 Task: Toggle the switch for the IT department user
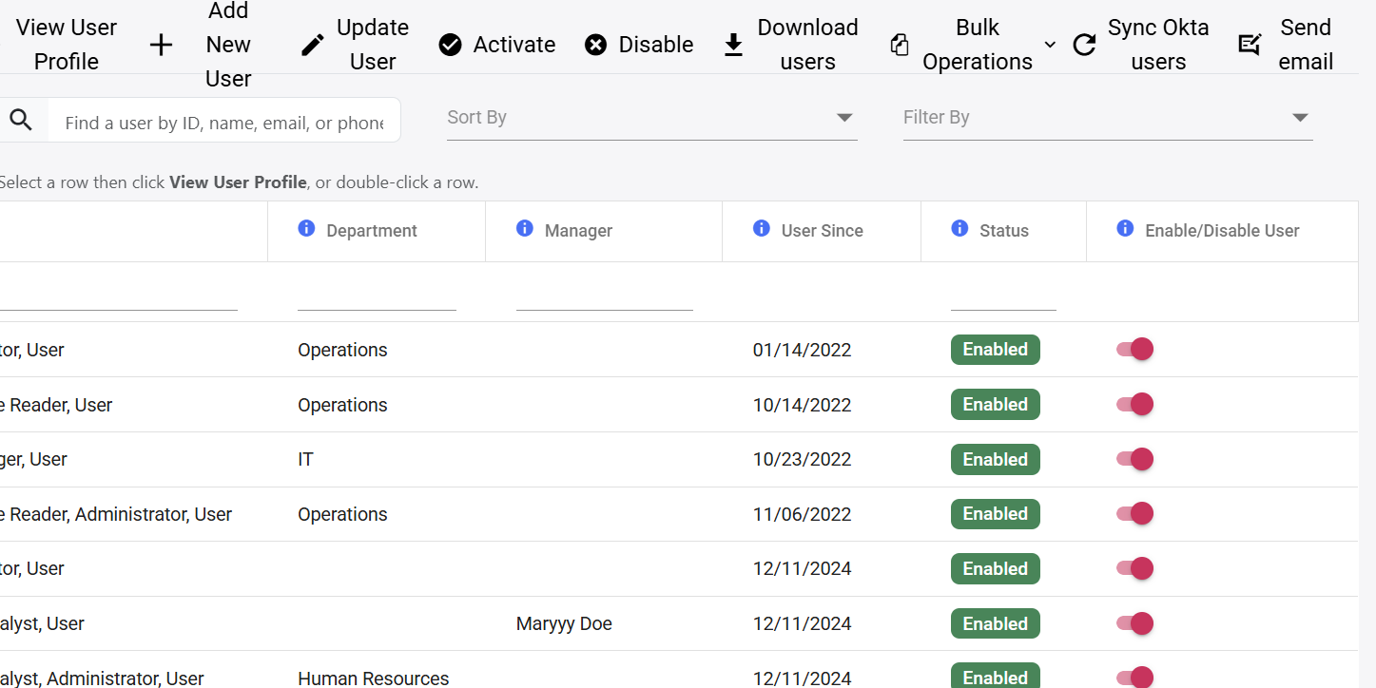click(x=1134, y=460)
